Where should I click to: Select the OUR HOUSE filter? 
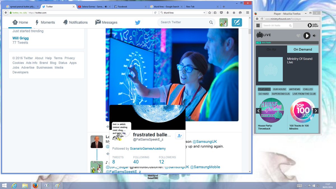click(x=280, y=89)
